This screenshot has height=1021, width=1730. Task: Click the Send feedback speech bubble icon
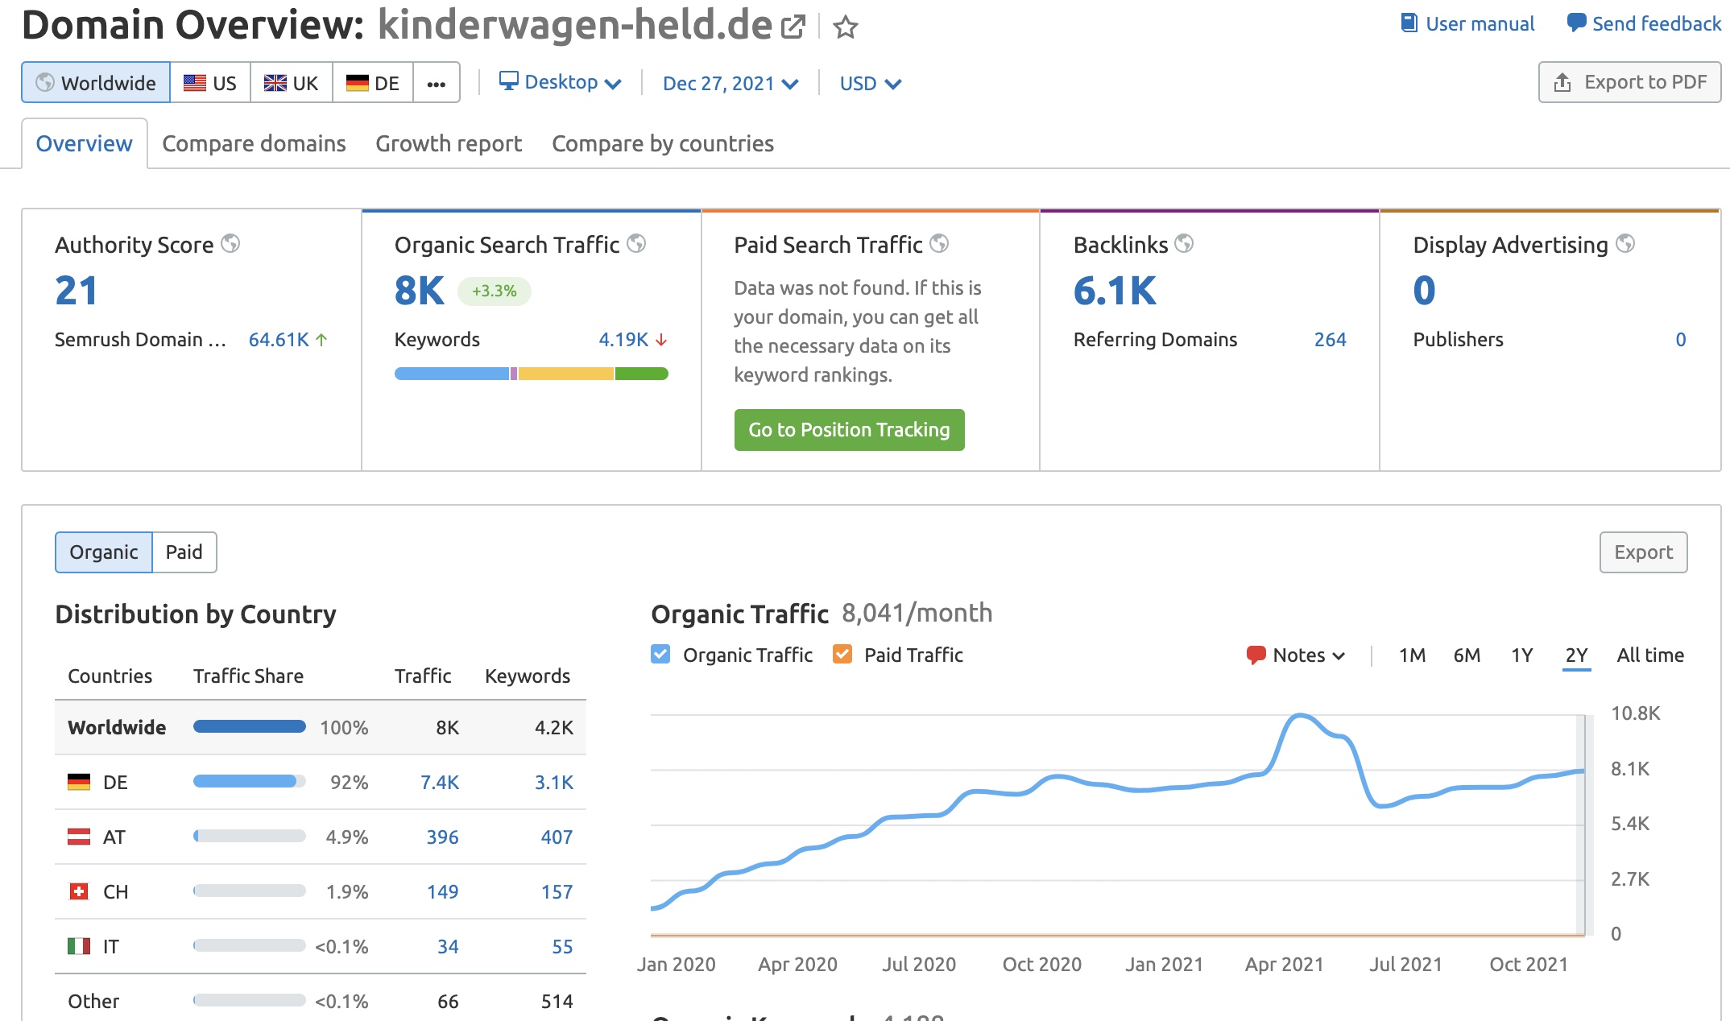(x=1576, y=23)
